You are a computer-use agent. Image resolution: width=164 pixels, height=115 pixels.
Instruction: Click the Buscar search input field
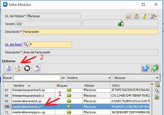coord(37,78)
